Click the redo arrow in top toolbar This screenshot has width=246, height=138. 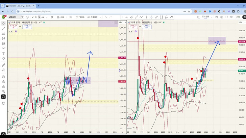(110, 17)
